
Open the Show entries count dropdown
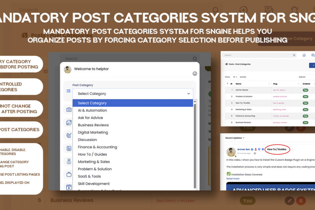(235, 77)
